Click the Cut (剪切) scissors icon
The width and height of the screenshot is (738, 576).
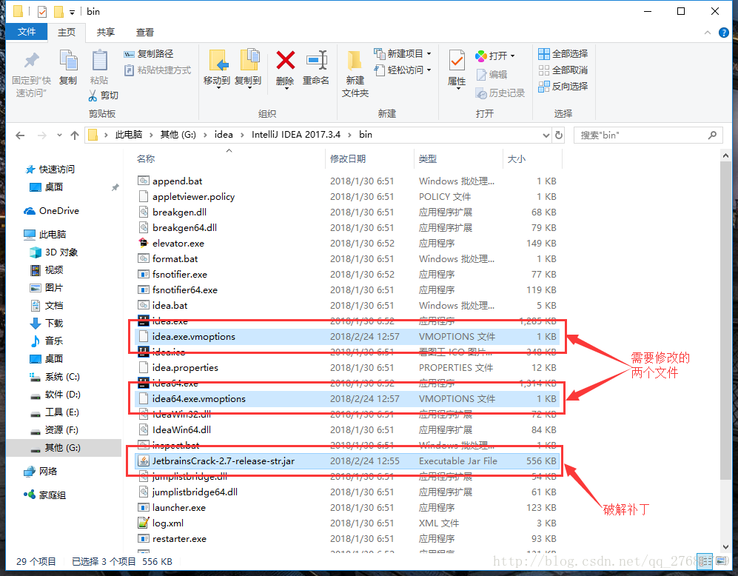(x=93, y=95)
